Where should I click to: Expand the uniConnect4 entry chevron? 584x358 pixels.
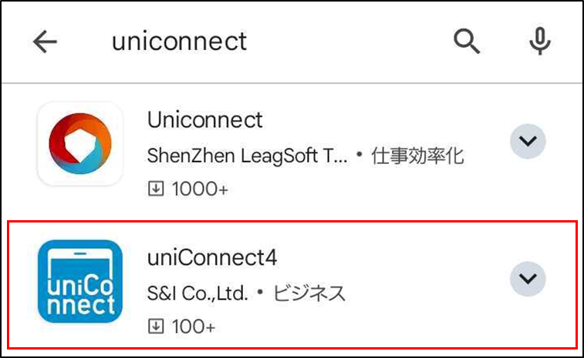(x=528, y=279)
